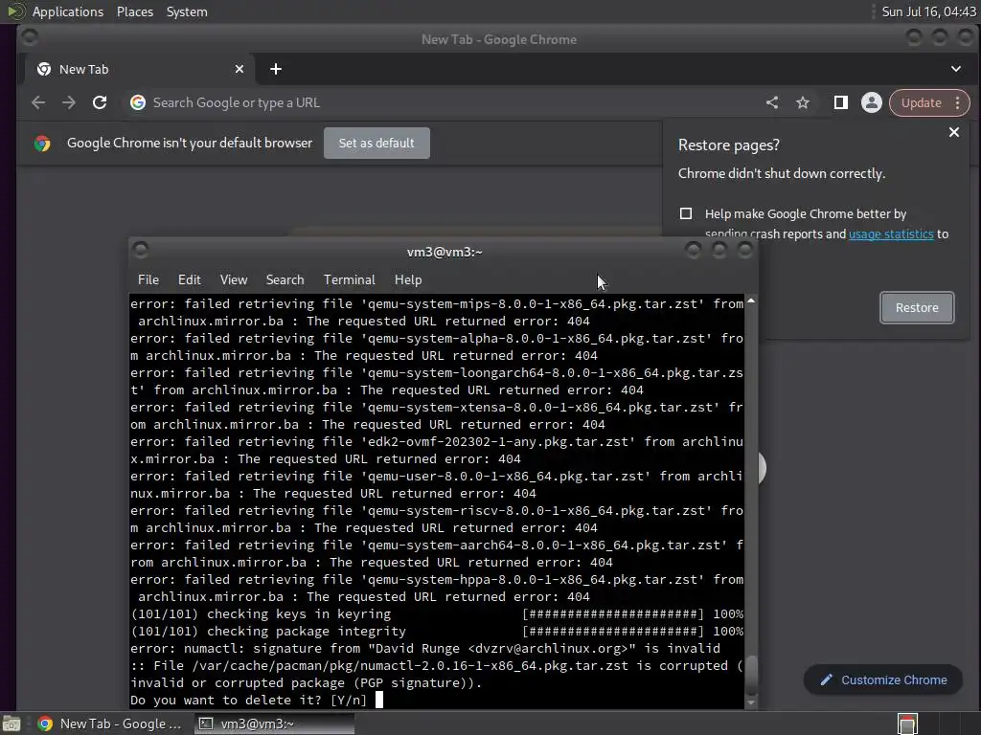Screen dimensions: 981x735
Task: Open Chrome side panel icon
Action: (841, 102)
